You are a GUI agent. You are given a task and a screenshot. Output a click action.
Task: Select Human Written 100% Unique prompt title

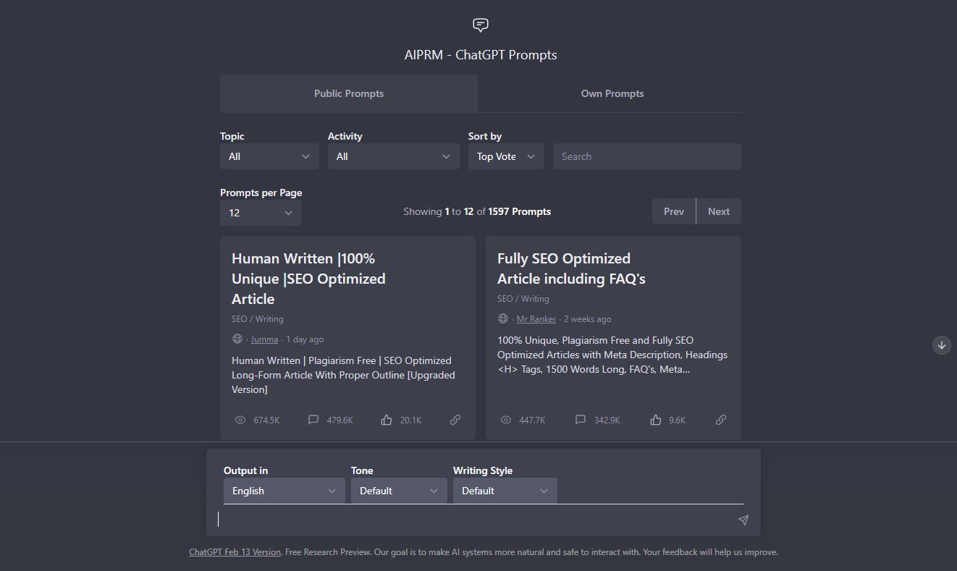pos(308,279)
